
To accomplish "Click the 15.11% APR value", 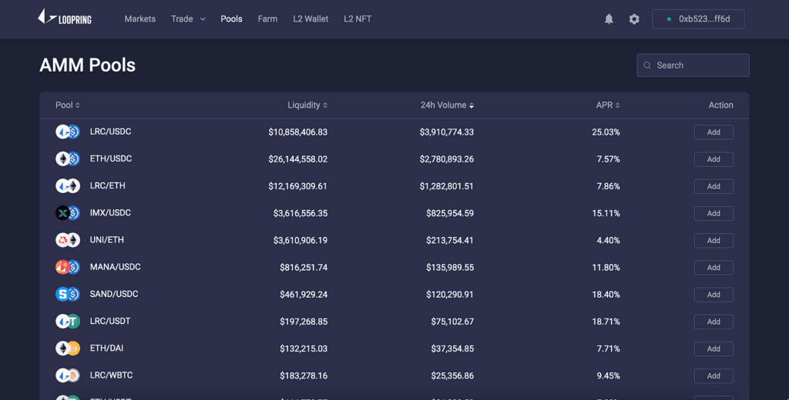I will coord(606,214).
